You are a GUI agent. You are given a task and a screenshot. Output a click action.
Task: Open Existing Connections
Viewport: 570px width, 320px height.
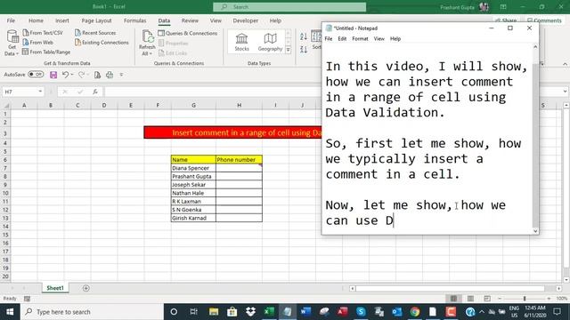coord(102,43)
